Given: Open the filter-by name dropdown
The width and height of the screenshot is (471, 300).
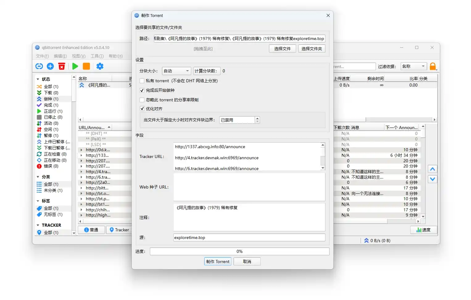Looking at the screenshot, I should [414, 66].
